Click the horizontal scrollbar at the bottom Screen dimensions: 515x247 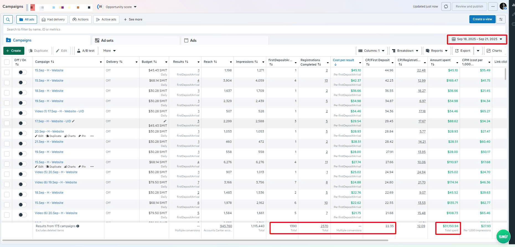(195, 240)
